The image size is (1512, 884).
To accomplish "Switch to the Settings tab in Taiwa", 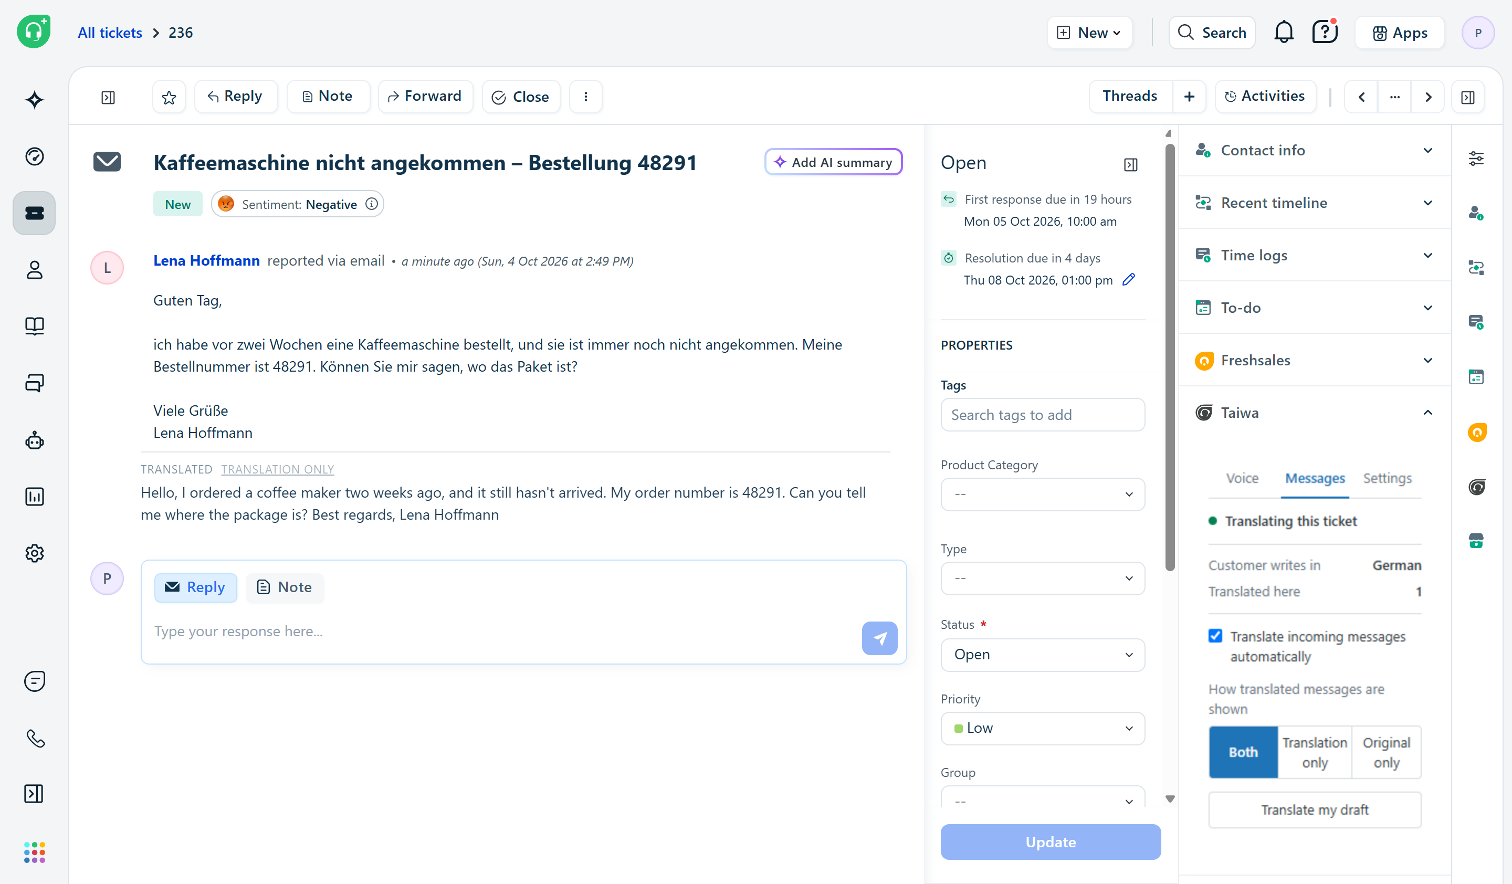I will pyautogui.click(x=1387, y=478).
